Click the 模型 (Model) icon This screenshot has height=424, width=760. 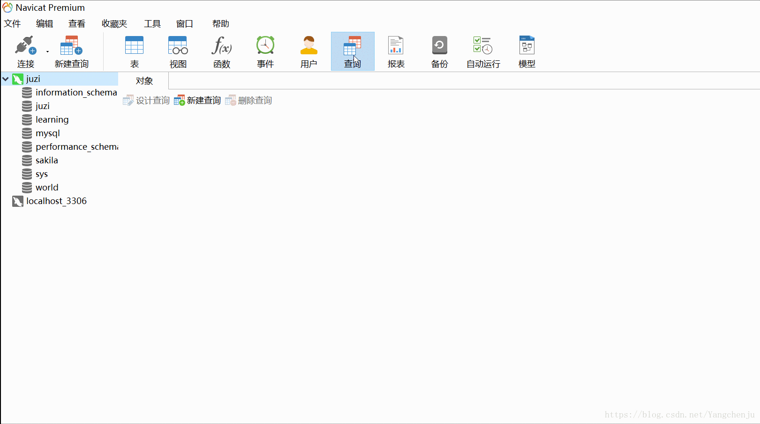coord(526,51)
